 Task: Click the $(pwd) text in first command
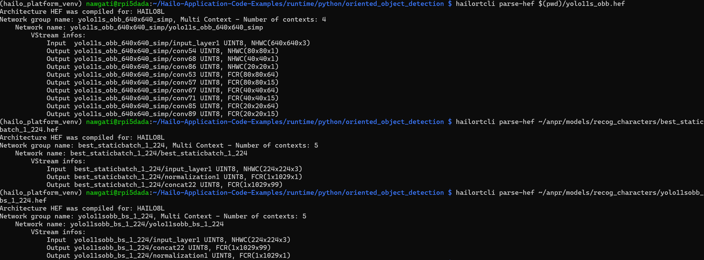(x=548, y=4)
